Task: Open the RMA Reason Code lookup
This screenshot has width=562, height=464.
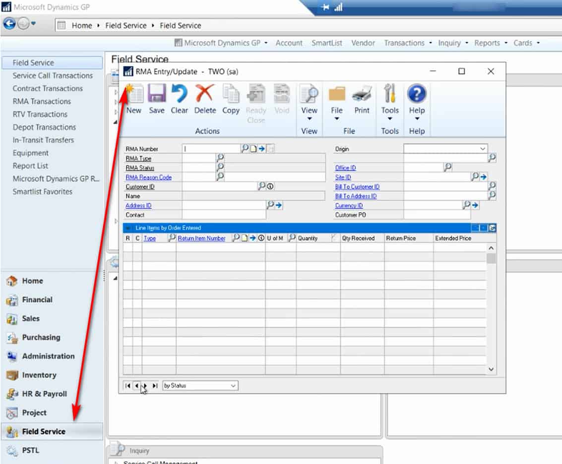Action: tap(220, 176)
